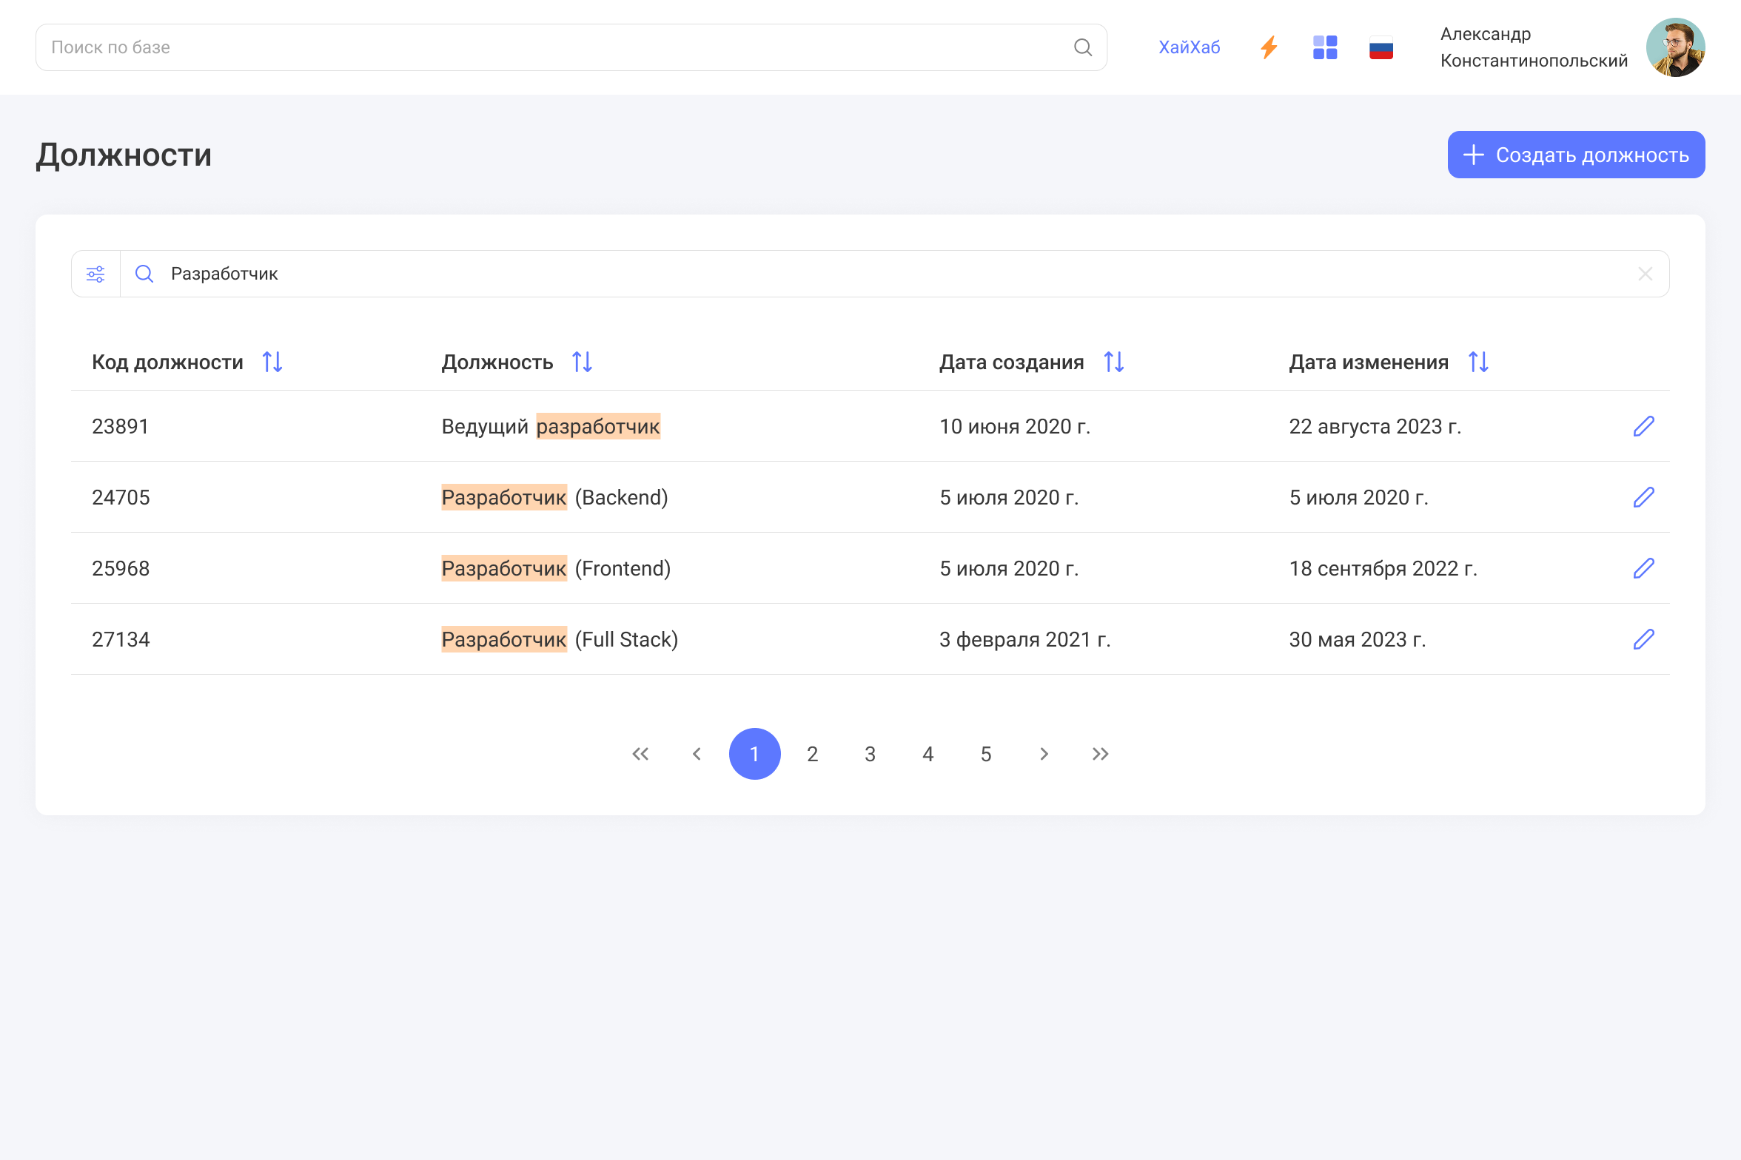Sort by Дата создания column

[1113, 362]
